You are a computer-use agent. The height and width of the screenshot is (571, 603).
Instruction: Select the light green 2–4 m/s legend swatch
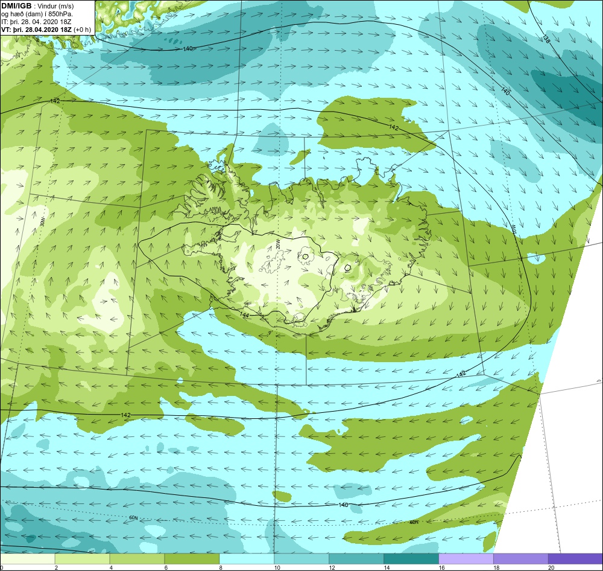(82, 558)
